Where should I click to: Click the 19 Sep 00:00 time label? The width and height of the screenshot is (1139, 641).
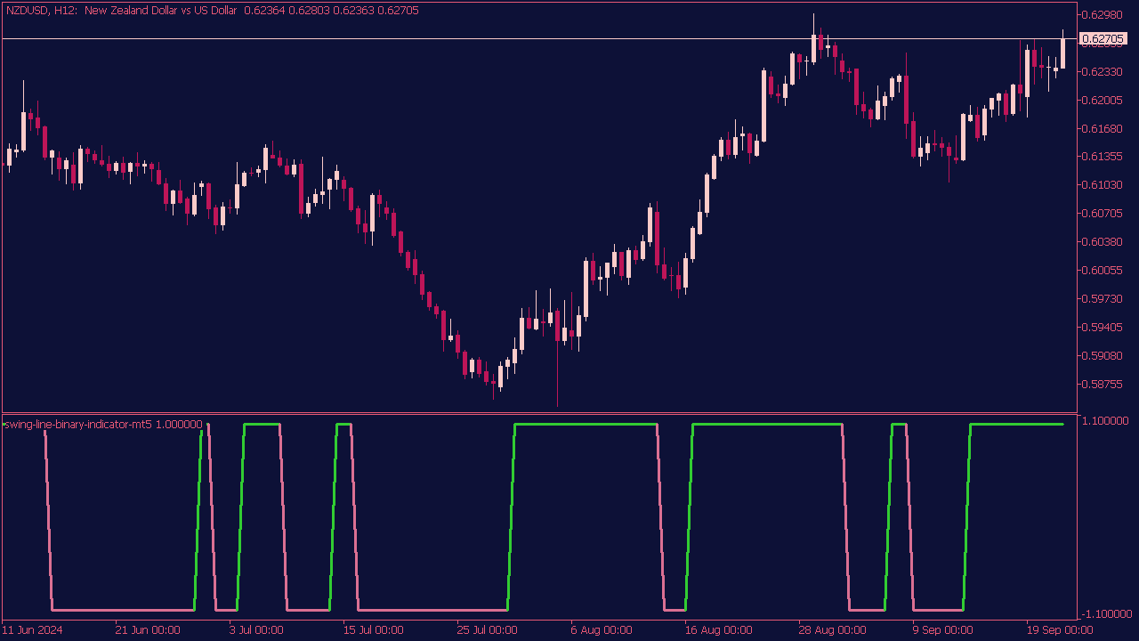pyautogui.click(x=1058, y=630)
